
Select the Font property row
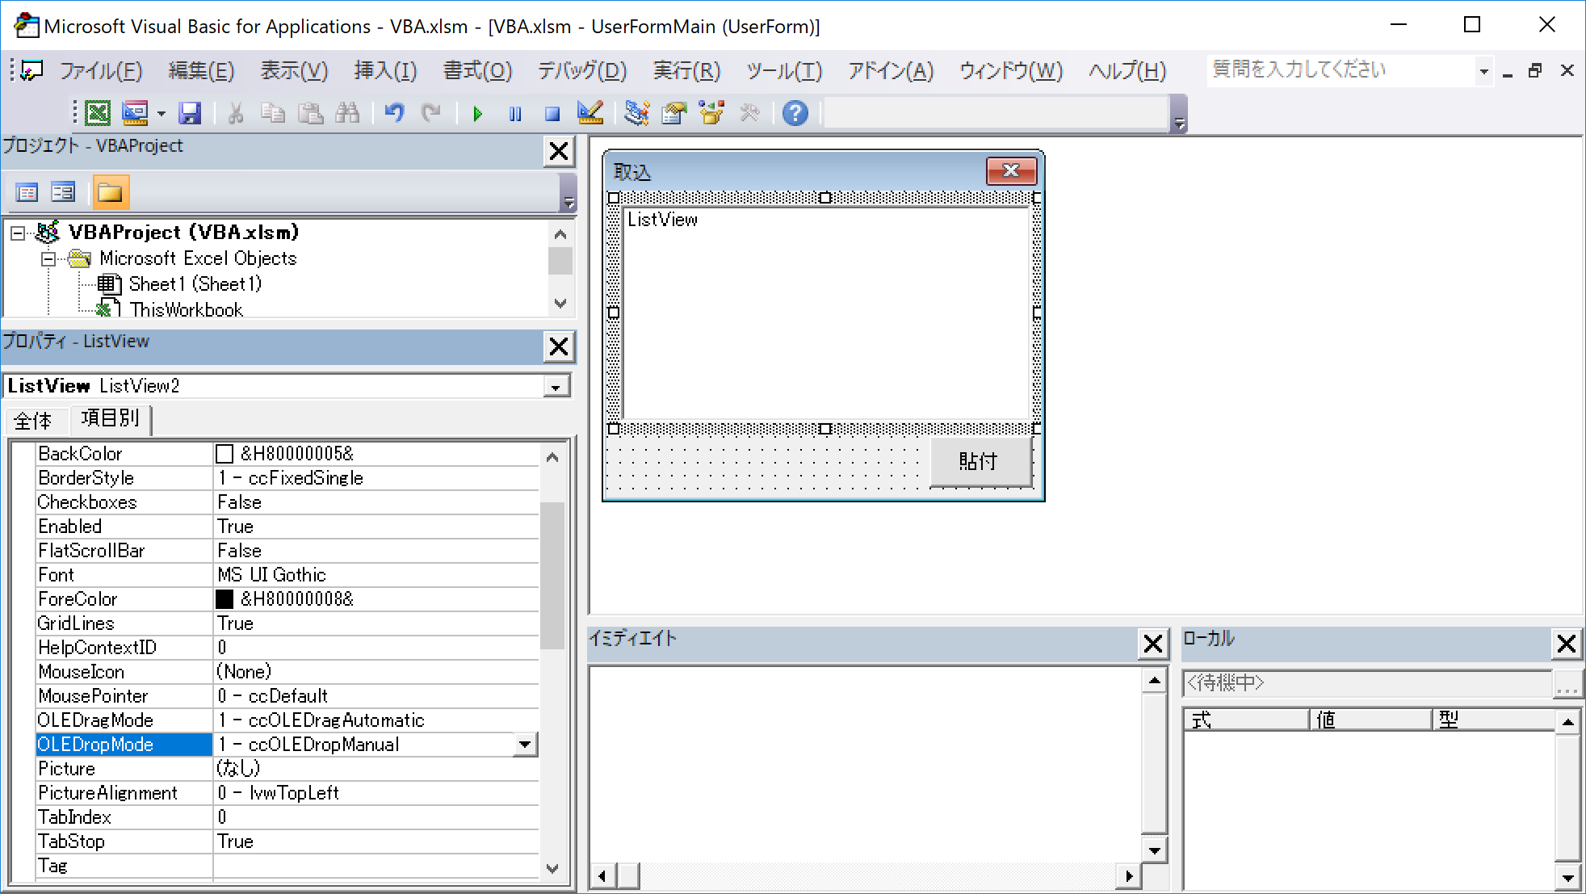coord(287,575)
